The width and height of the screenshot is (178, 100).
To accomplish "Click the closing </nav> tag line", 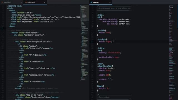I will [x=18, y=88].
